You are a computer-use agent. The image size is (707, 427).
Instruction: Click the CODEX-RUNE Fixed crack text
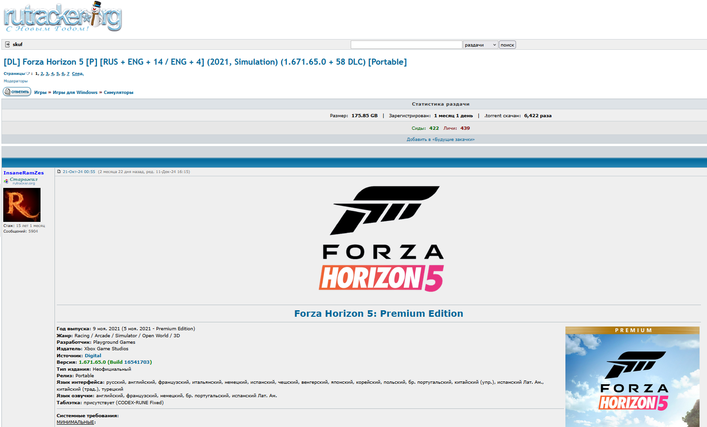140,403
